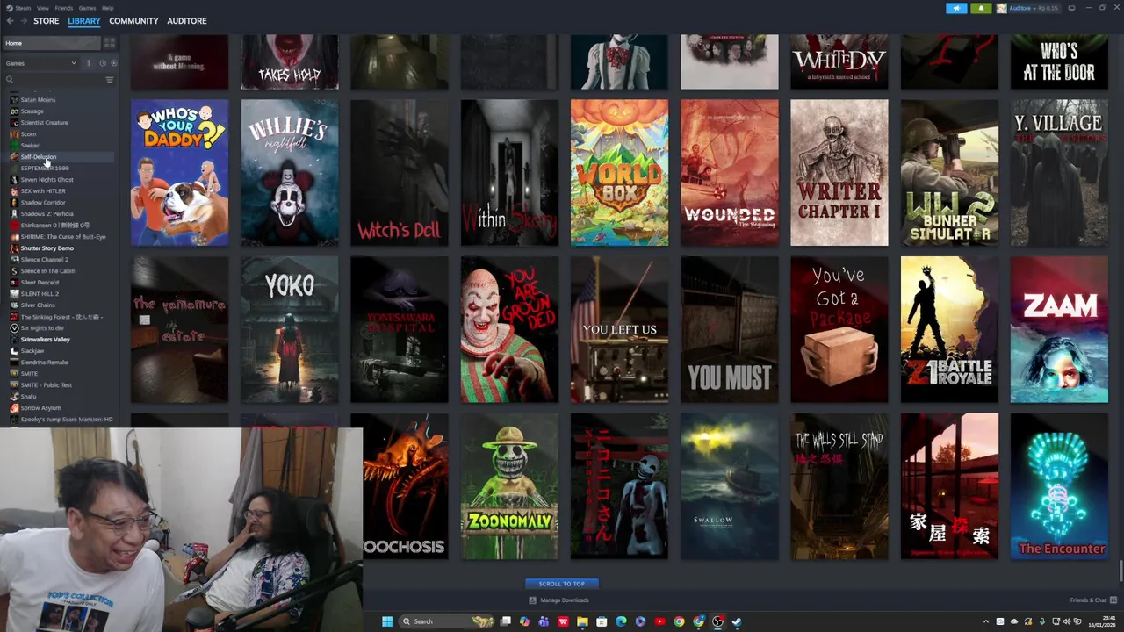Show ready-to-play games filter icon
Screen dimensions: 1124x632
pyautogui.click(x=113, y=63)
